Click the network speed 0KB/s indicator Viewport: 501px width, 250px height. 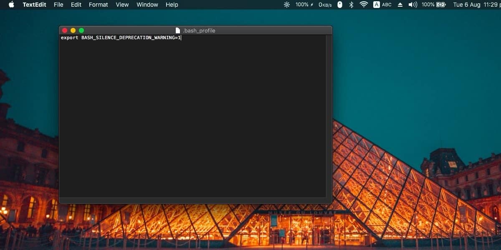[325, 5]
